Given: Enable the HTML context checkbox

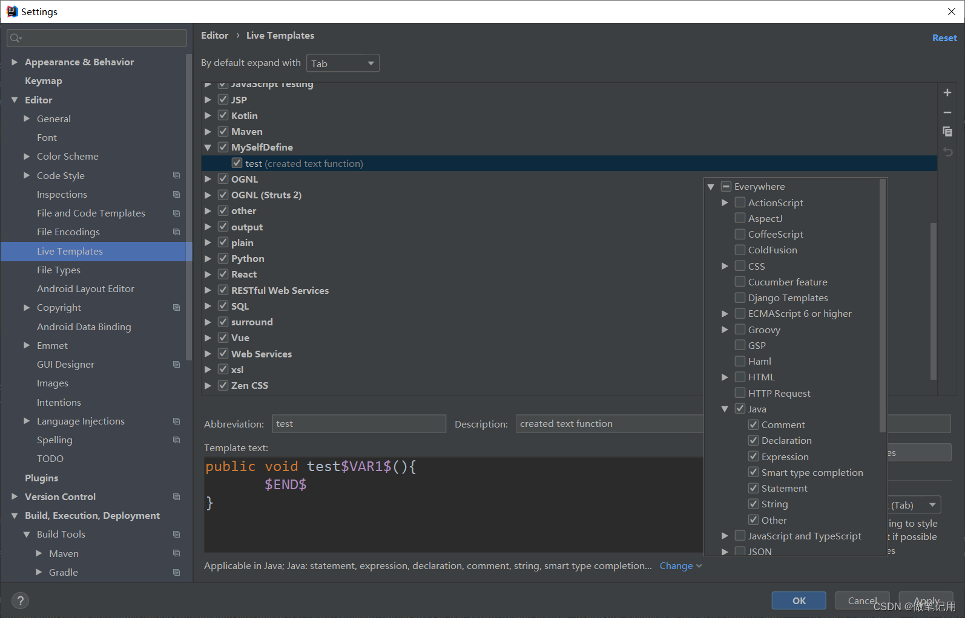Looking at the screenshot, I should pos(740,377).
